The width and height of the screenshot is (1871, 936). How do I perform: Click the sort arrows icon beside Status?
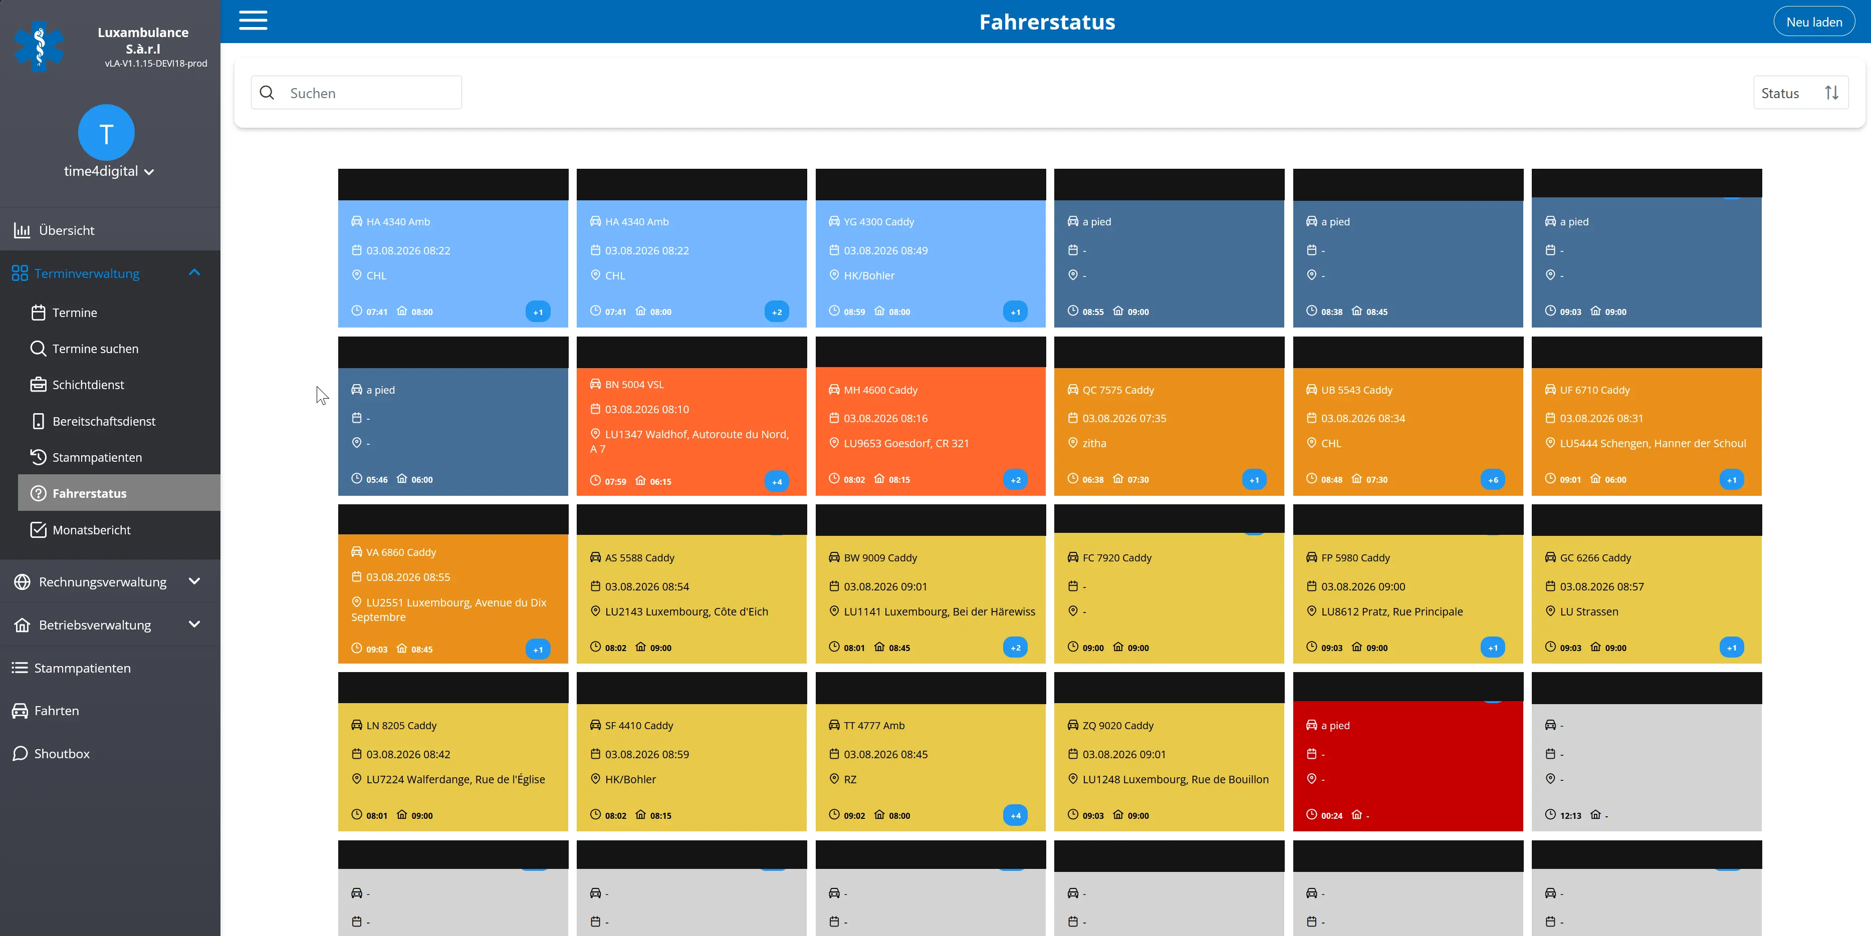coord(1832,93)
